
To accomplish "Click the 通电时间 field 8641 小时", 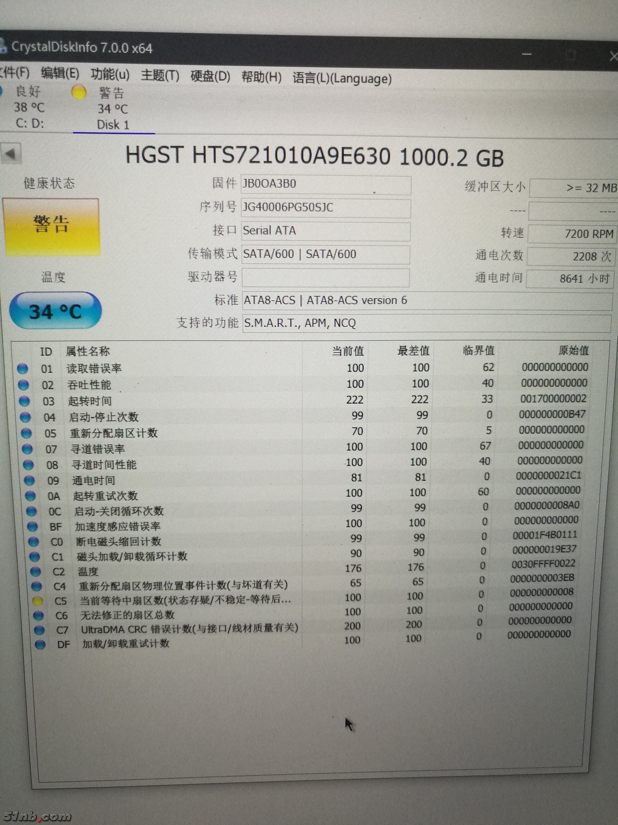I will click(570, 279).
